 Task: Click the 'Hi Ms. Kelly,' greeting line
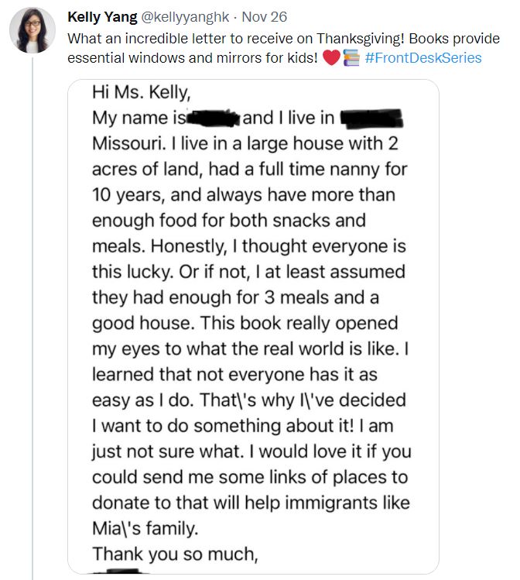[x=140, y=94]
